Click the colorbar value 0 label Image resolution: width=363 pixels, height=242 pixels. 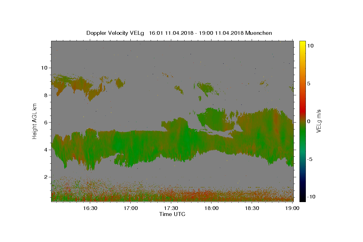309,121
